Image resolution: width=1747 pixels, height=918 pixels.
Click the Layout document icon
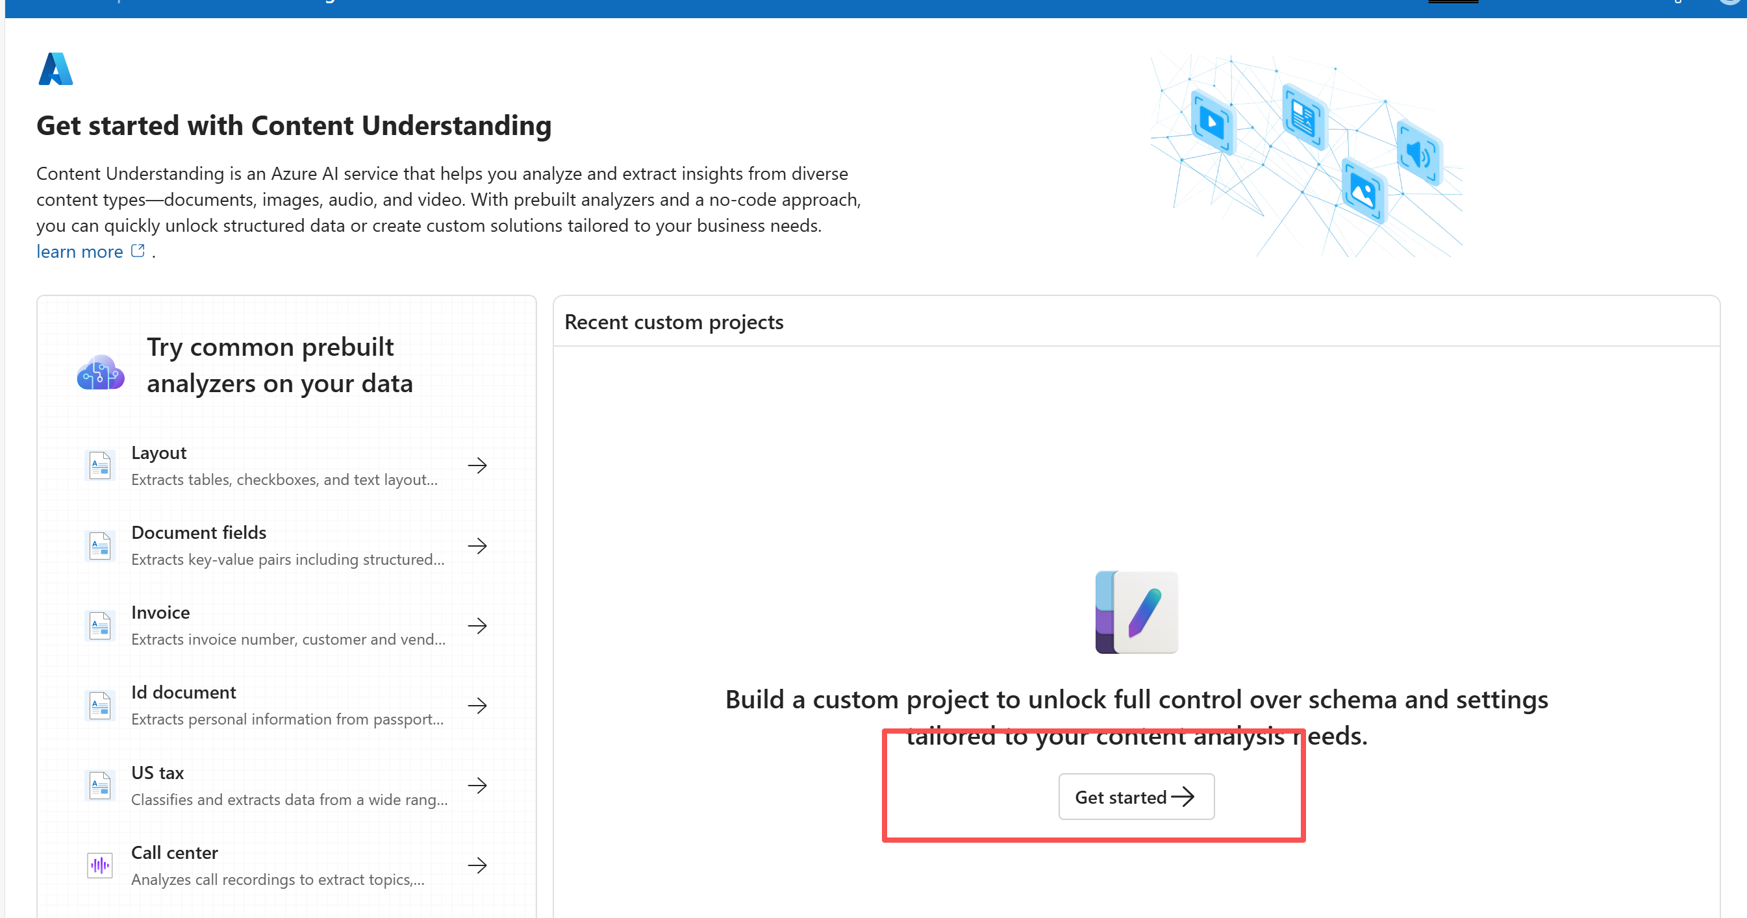(x=101, y=465)
